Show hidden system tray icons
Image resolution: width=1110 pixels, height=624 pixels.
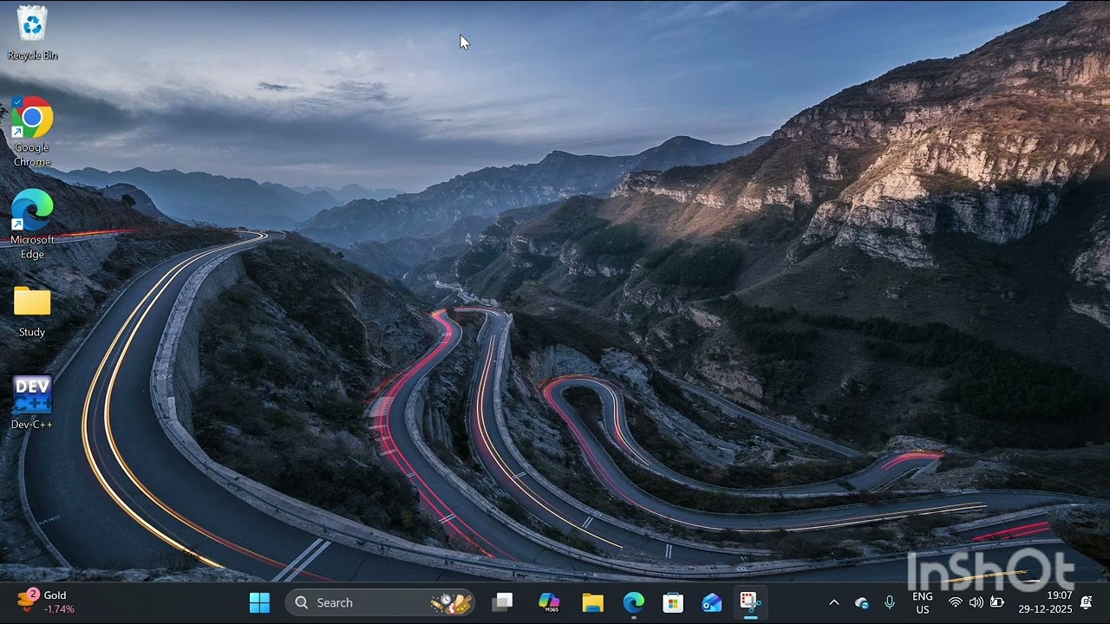834,602
